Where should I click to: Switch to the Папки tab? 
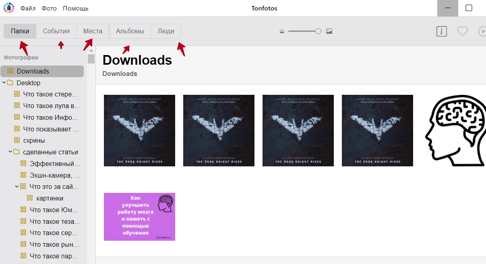point(20,31)
